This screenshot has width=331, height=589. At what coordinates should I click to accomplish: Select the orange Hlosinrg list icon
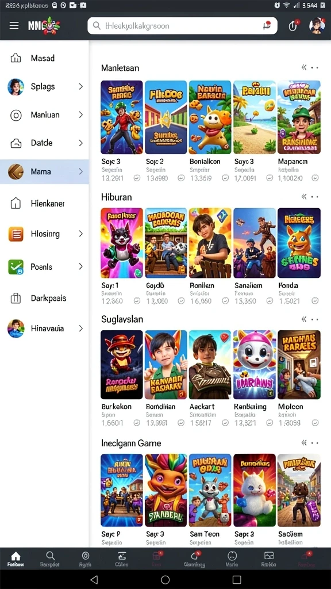click(x=16, y=234)
